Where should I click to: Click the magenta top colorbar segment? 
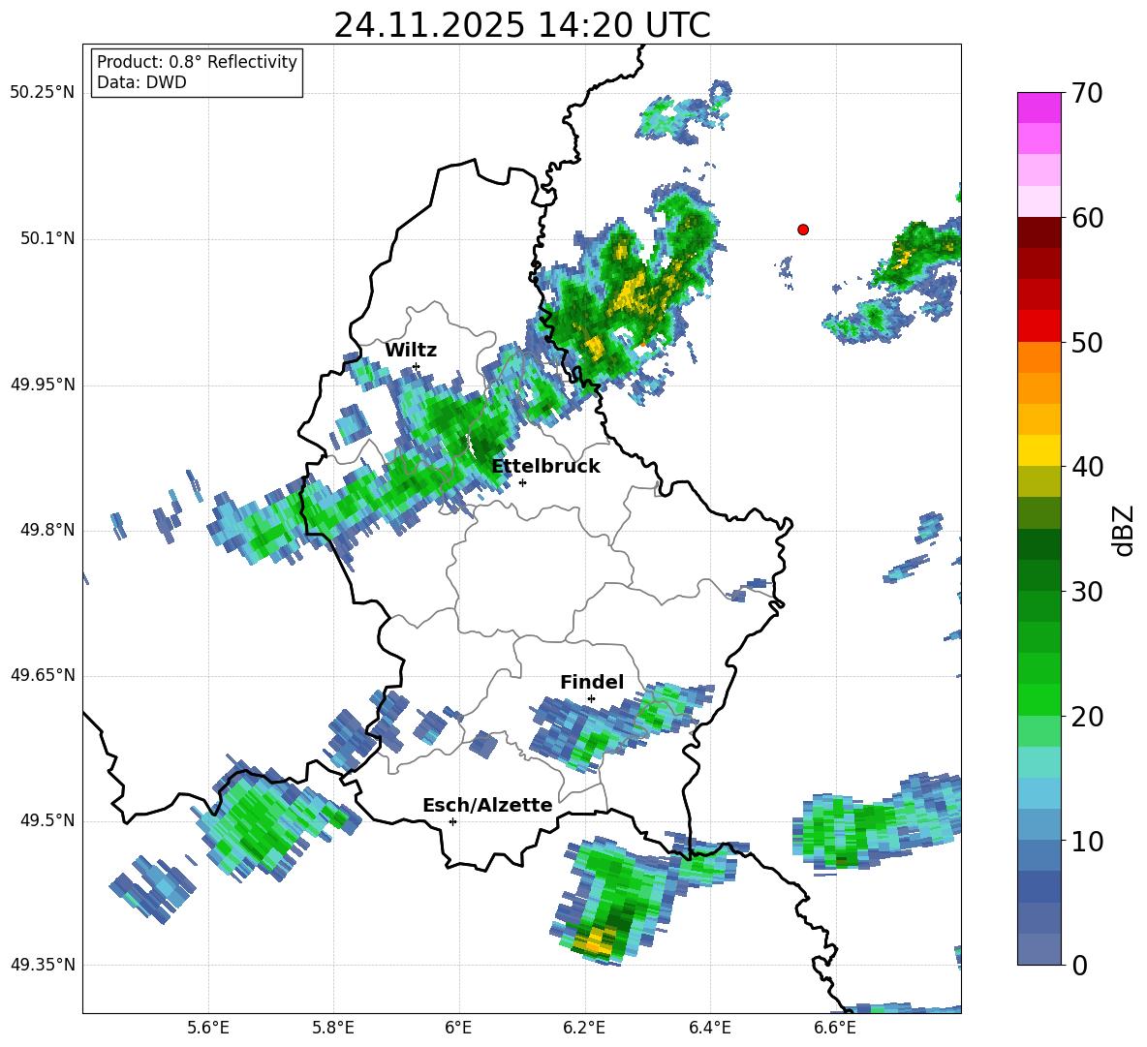coord(1038,108)
